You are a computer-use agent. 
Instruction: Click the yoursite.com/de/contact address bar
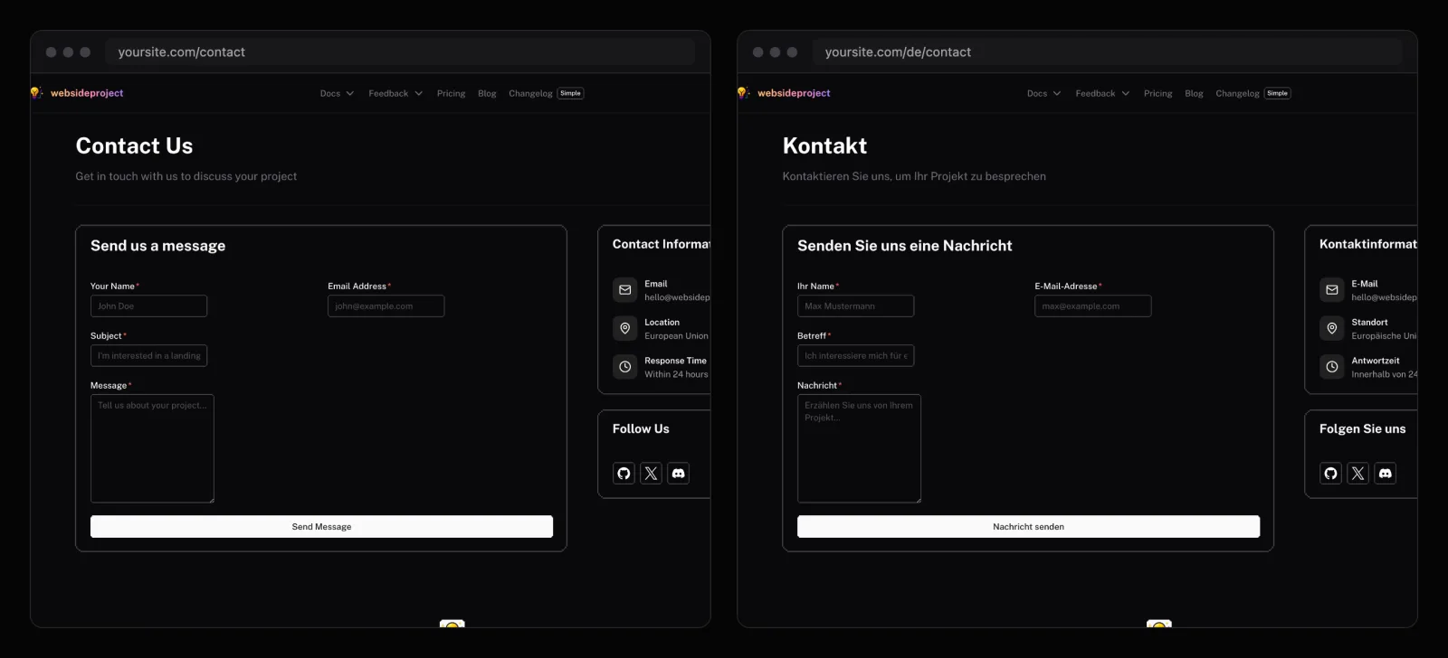[1107, 52]
